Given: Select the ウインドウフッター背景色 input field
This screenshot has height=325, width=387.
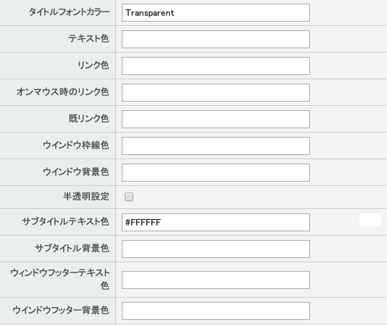Looking at the screenshot, I should tap(215, 311).
